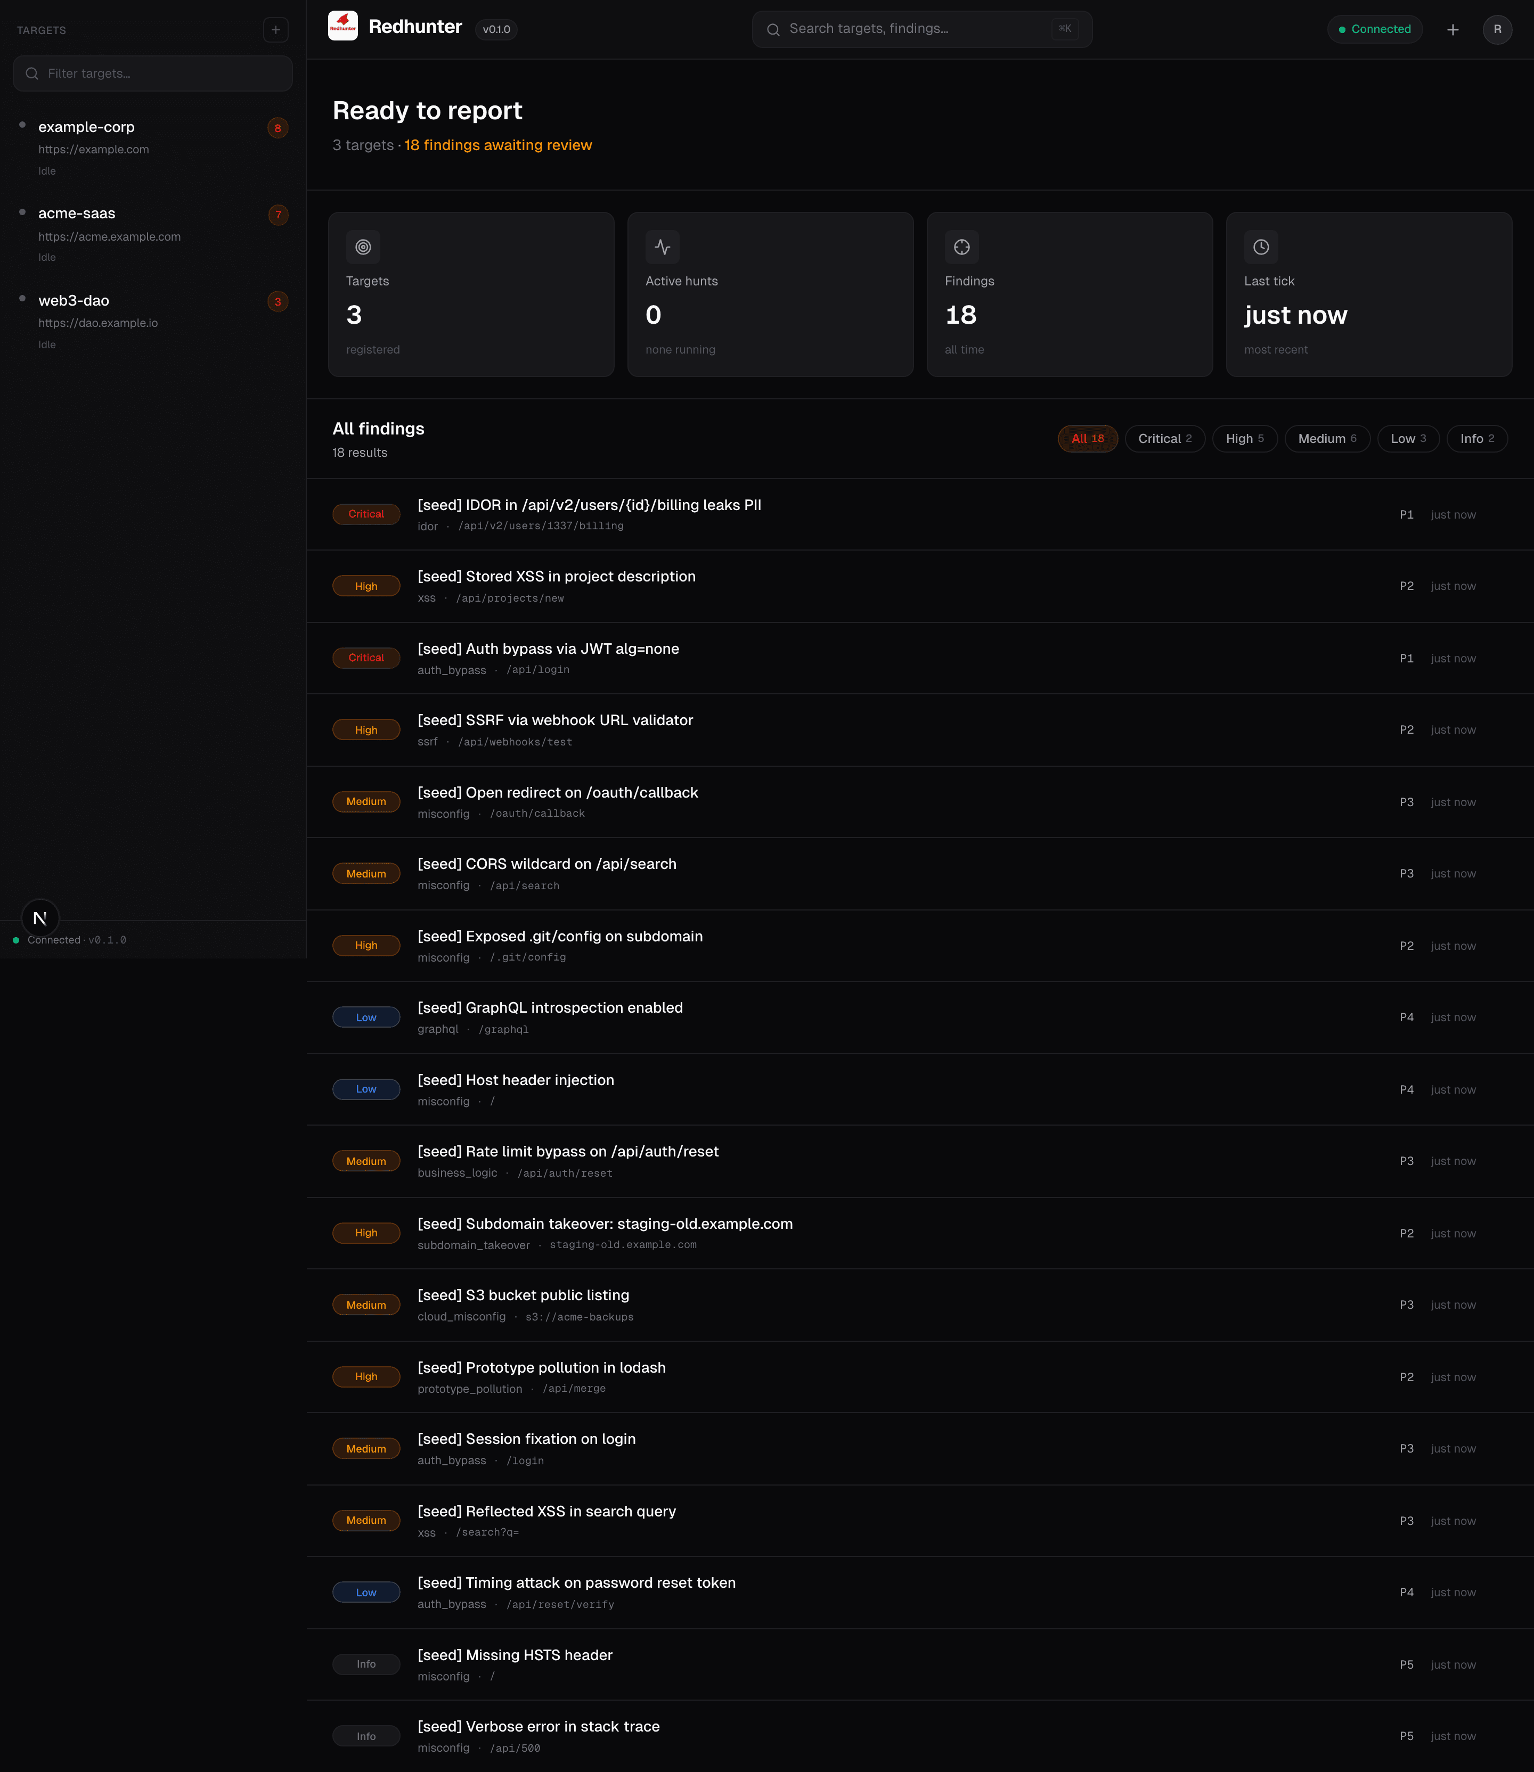Open Subdomain takeover staging-old.example.com finding

919,1233
